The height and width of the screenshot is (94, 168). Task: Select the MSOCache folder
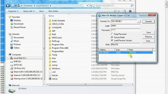57,38
